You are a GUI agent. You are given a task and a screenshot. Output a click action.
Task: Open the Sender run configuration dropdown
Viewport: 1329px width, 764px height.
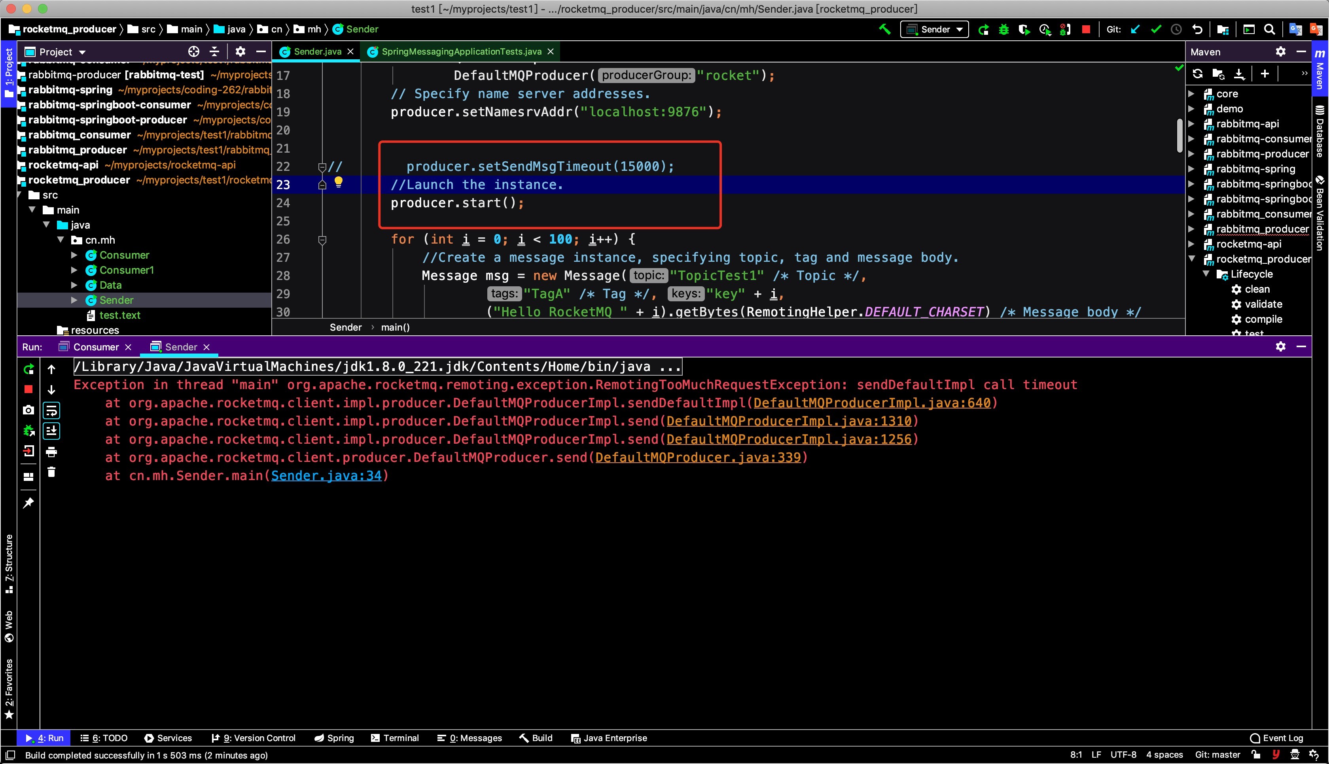coord(935,29)
